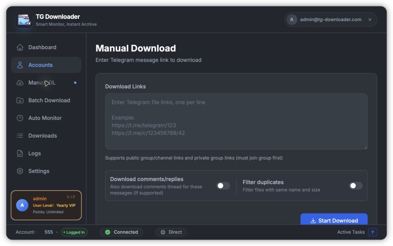Open the admin Yearly VIP card
This screenshot has height=246, width=393.
coord(46,205)
